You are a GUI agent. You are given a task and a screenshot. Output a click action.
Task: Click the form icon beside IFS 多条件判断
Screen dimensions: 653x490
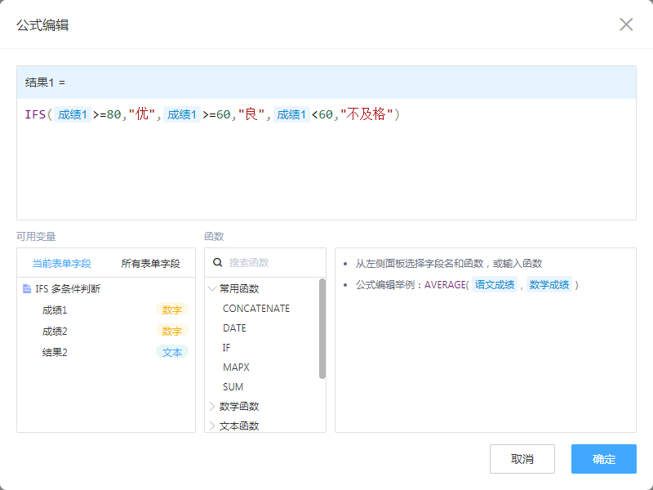click(27, 289)
